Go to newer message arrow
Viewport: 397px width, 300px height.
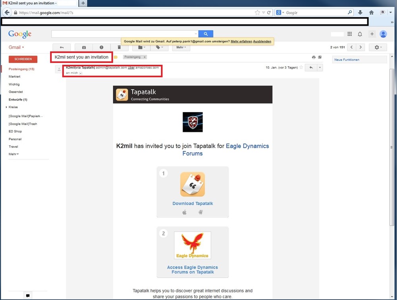[351, 47]
